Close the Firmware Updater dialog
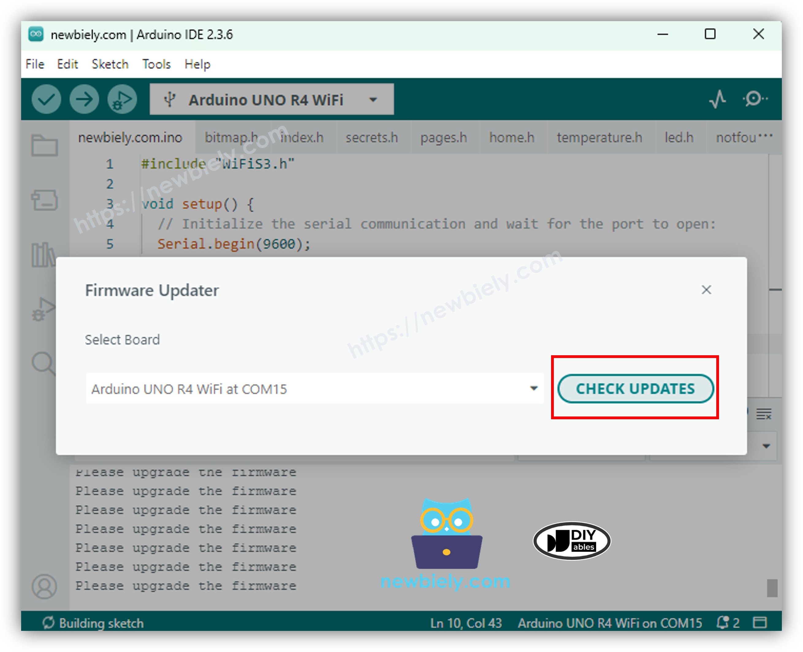The height and width of the screenshot is (652, 803). [707, 290]
